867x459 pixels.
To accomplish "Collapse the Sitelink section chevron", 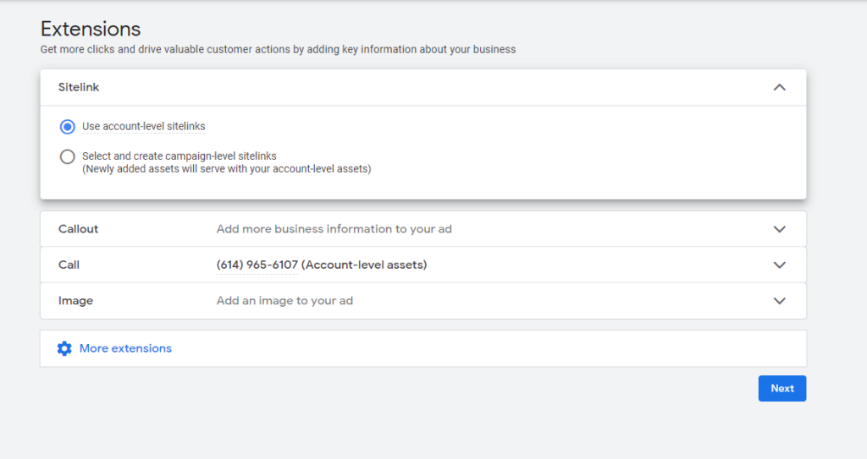I will tap(779, 87).
